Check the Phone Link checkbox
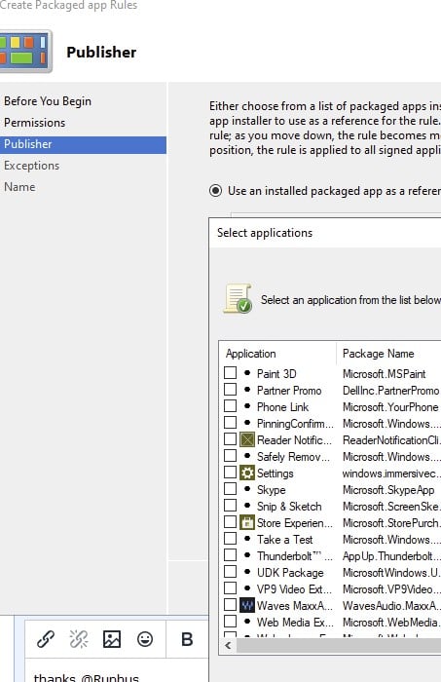This screenshot has height=682, width=441. click(x=231, y=406)
